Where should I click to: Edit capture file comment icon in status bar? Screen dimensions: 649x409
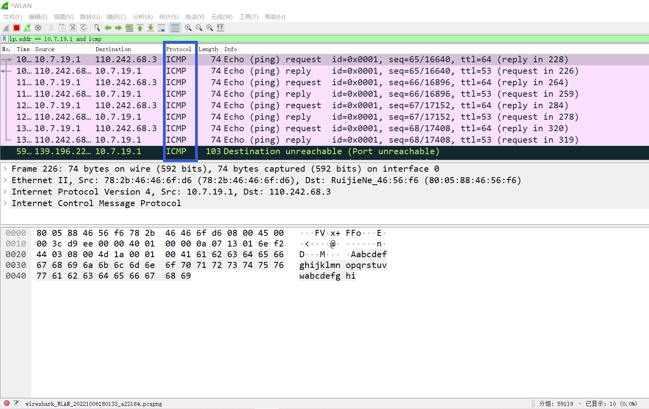(x=16, y=403)
